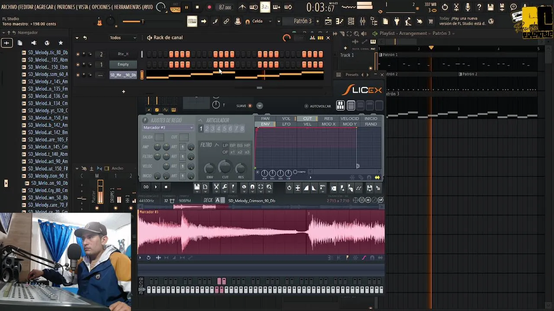554x311 pixels.
Task: Select filter type HP in Slicex
Action: (247, 146)
